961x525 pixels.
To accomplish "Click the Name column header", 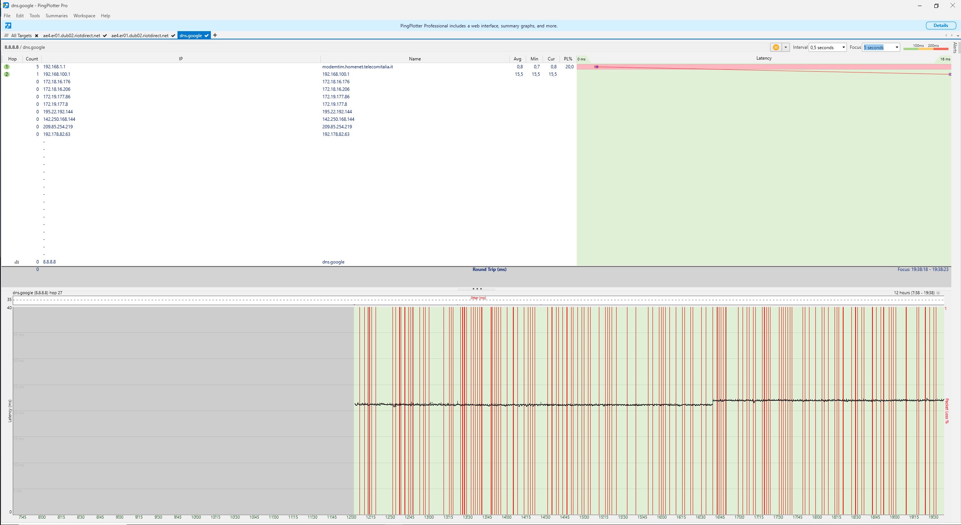I will 415,59.
